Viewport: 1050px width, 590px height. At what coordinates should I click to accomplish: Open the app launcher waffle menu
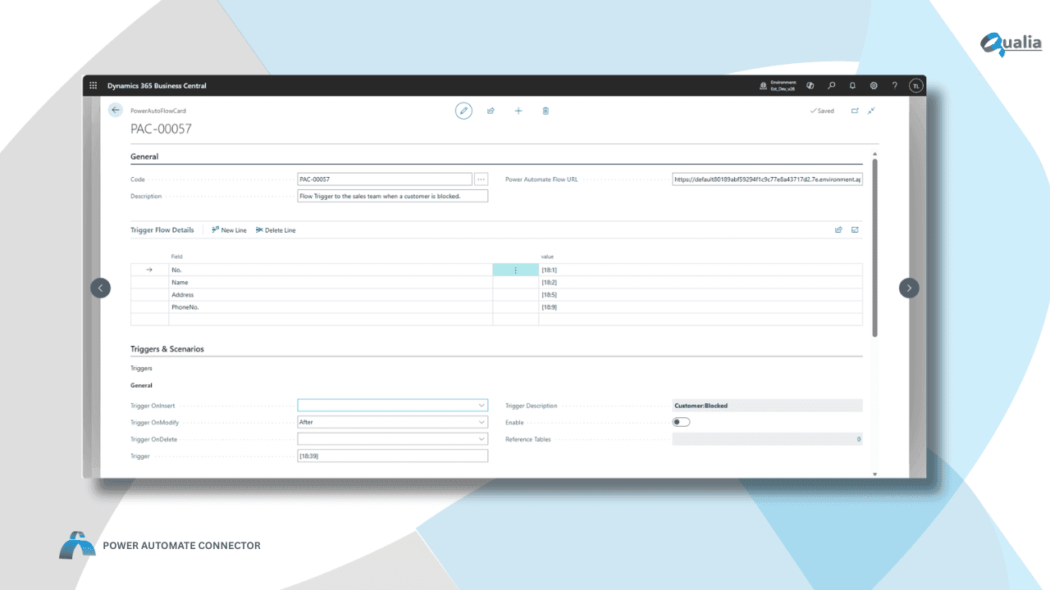pos(93,86)
